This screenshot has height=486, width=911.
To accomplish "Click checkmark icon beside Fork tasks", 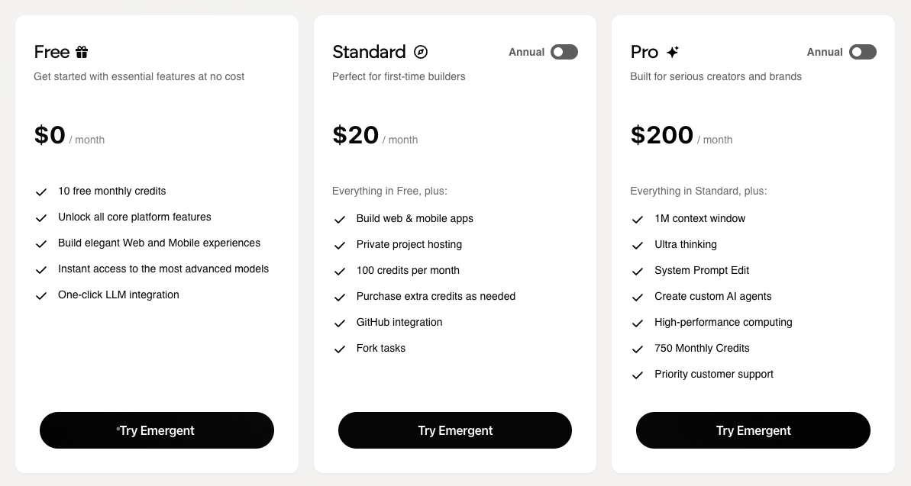I will coord(340,349).
